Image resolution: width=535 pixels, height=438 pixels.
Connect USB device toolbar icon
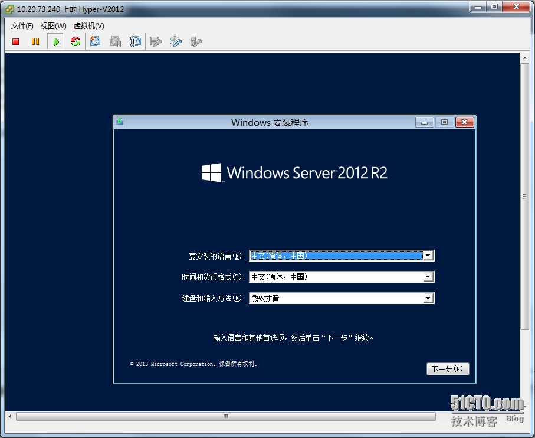tap(196, 42)
